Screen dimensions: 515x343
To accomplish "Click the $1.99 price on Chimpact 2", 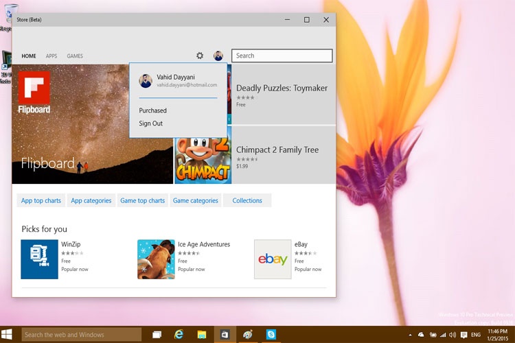I will (242, 167).
